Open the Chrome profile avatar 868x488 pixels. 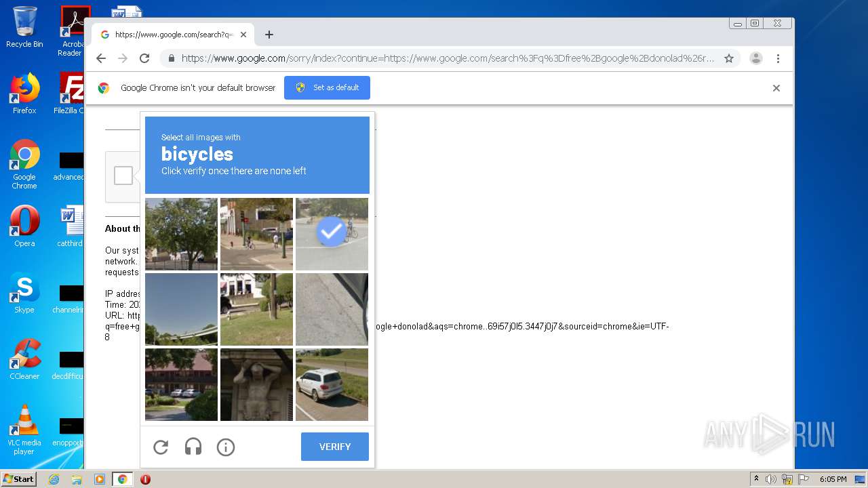coord(756,58)
